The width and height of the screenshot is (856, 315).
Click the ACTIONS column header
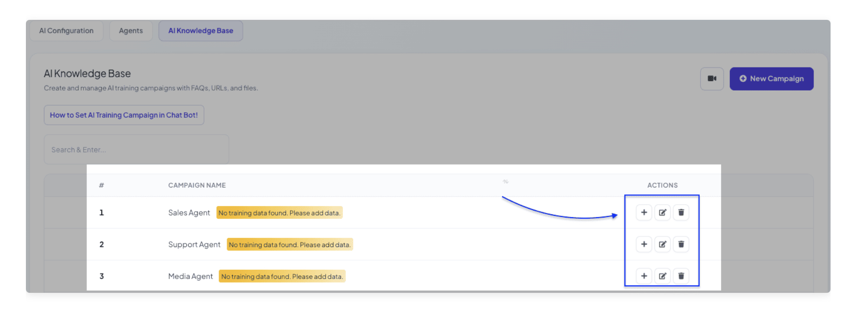(662, 185)
